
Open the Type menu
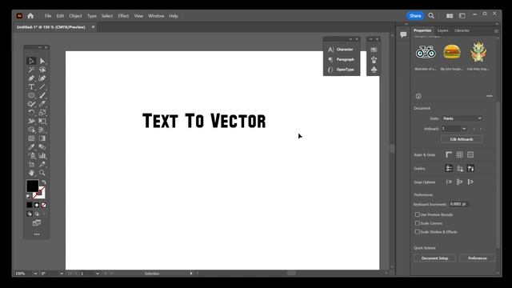tap(92, 16)
